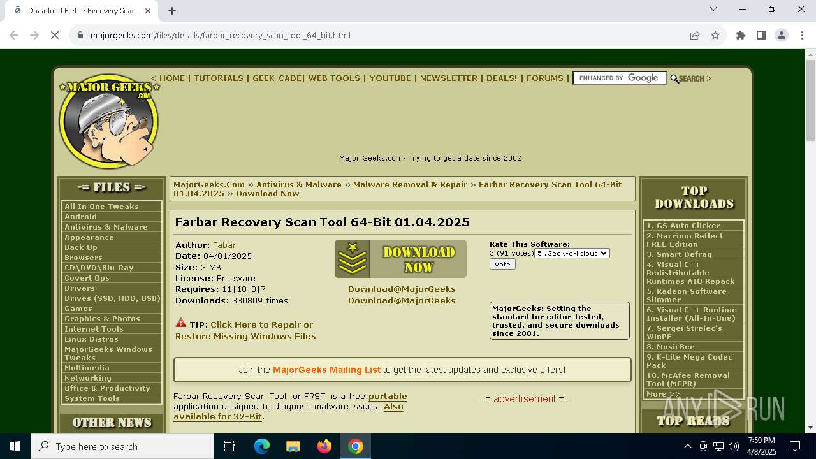
Task: Click the search magnifier icon
Action: tap(674, 78)
